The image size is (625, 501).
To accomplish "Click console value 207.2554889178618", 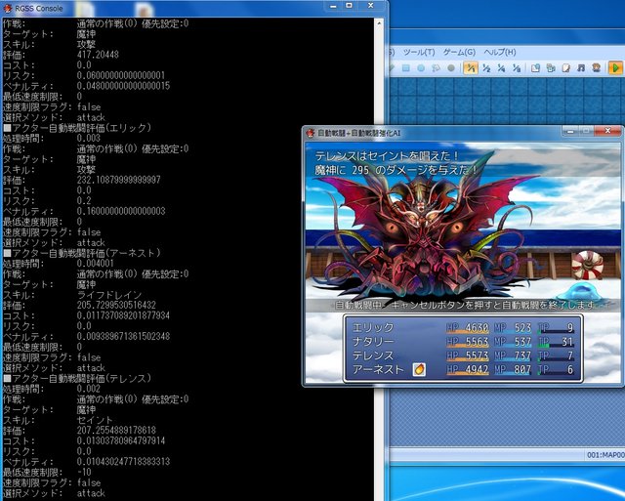I will point(116,431).
